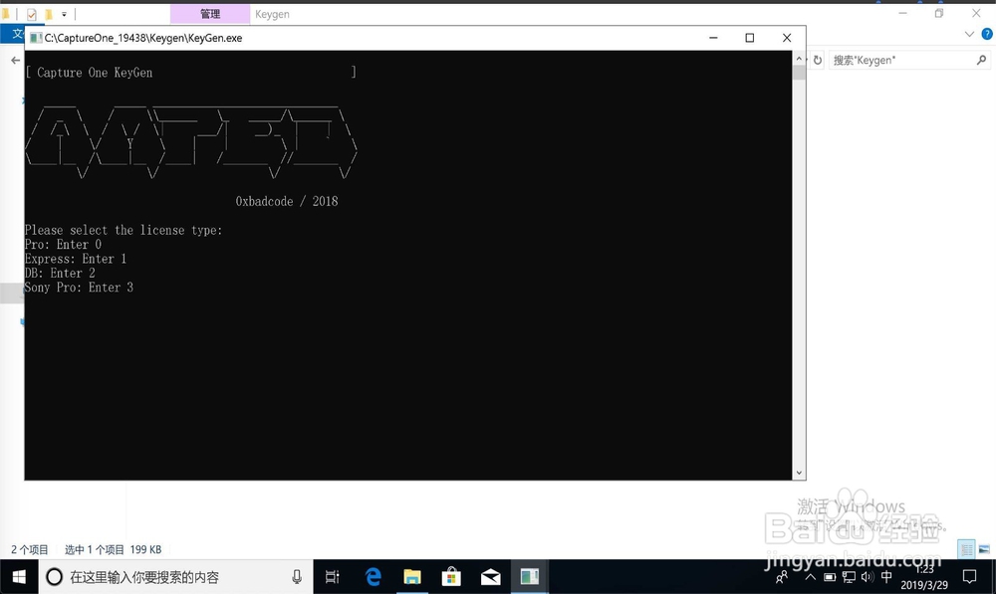Image resolution: width=996 pixels, height=594 pixels.
Task: Open the Action Center notifications icon
Action: click(969, 577)
